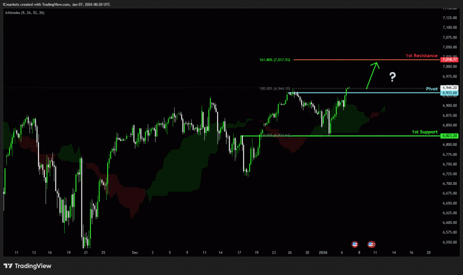This screenshot has height=275, width=463.
Task: Select the 1st Resistance text label
Action: pos(421,55)
